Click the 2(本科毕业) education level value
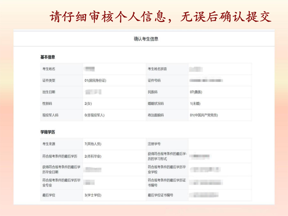Viewport: 288px width, 216px height. coord(93,156)
